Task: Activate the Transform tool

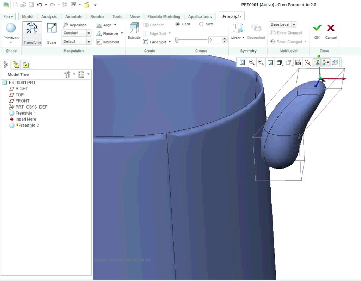Action: tap(32, 33)
